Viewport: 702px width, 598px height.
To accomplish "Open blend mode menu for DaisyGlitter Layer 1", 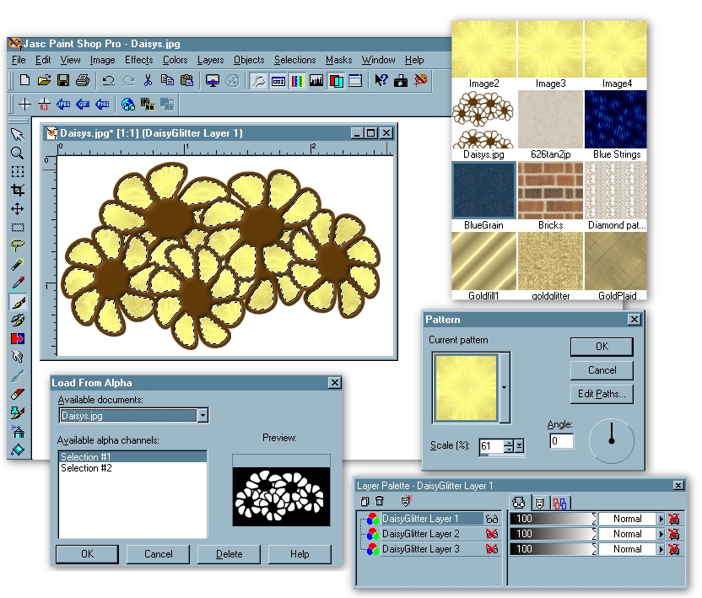I will [x=661, y=519].
